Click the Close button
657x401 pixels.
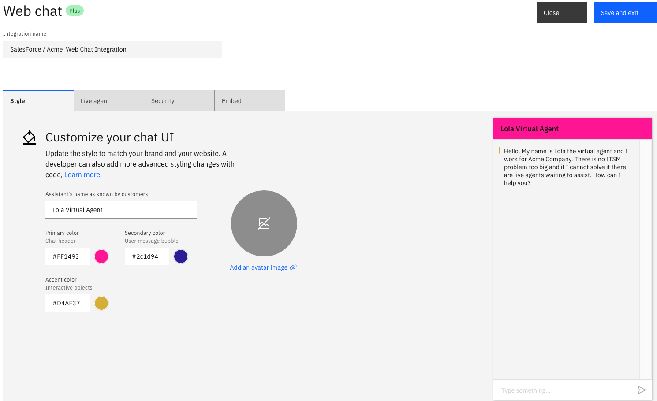click(x=562, y=12)
